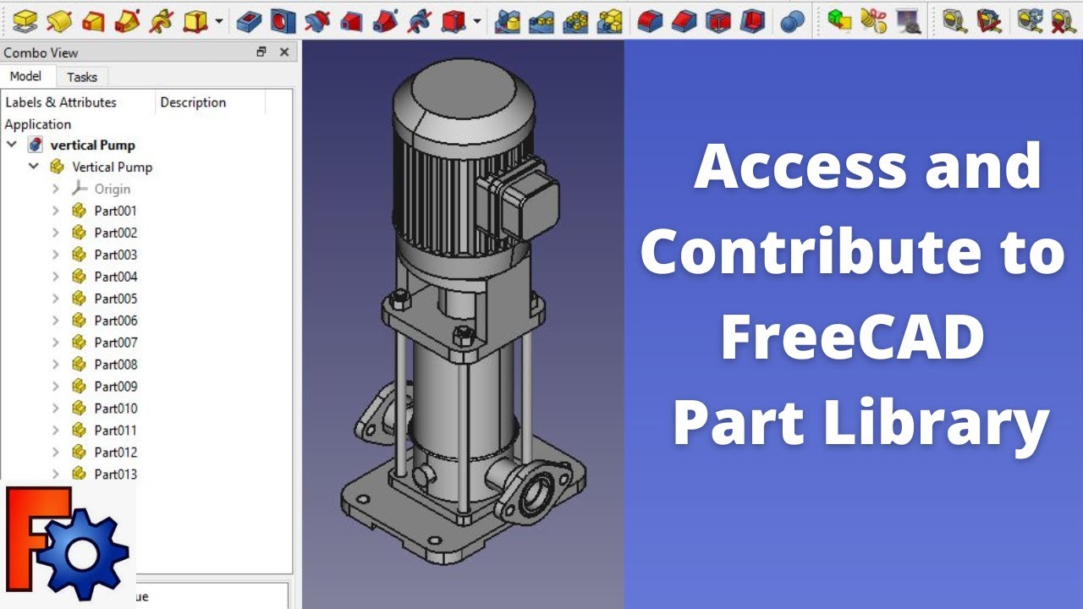
Task: Click the green cube to yellow square icon
Action: pyautogui.click(x=839, y=20)
